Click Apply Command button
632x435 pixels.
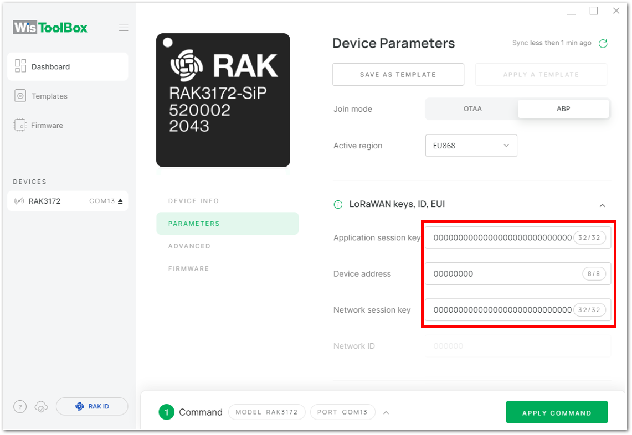557,412
